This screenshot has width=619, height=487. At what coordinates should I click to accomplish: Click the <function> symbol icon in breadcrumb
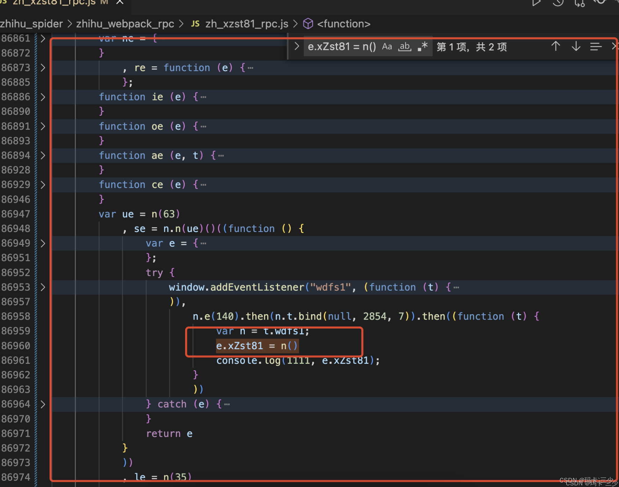click(308, 23)
